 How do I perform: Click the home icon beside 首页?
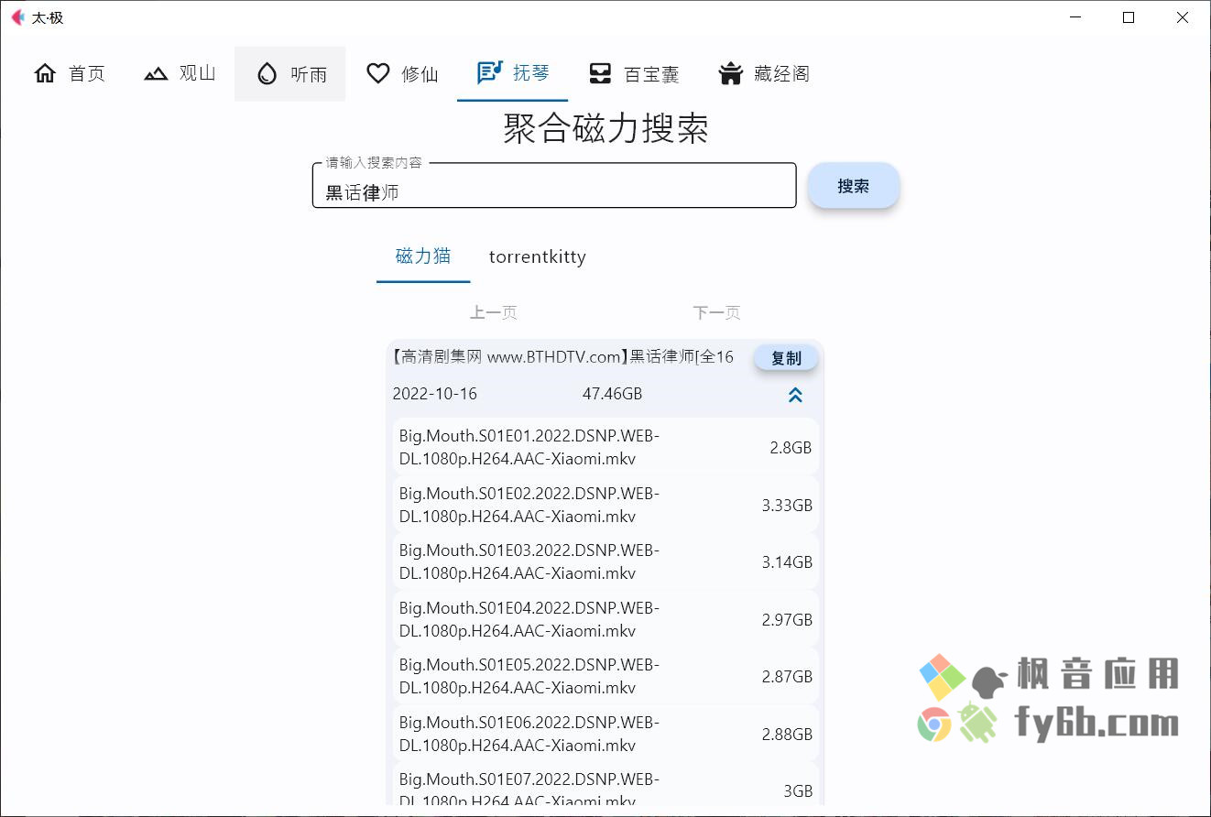[45, 73]
